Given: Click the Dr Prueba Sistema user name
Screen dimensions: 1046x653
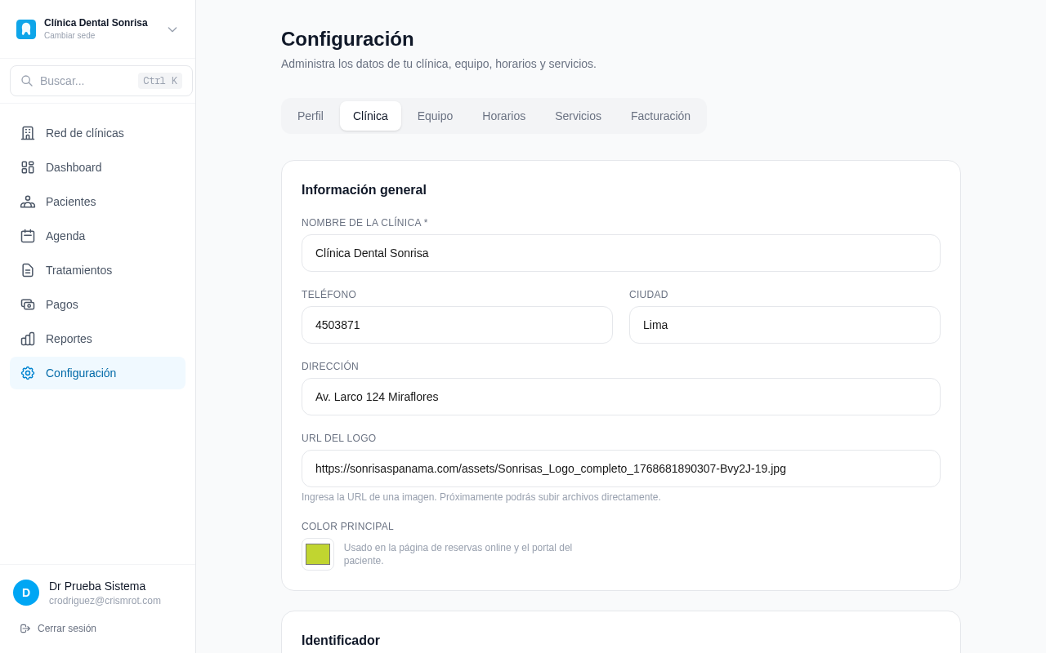Looking at the screenshot, I should point(97,586).
